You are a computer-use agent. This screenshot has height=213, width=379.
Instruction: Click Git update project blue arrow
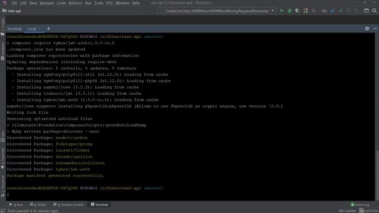332,11
